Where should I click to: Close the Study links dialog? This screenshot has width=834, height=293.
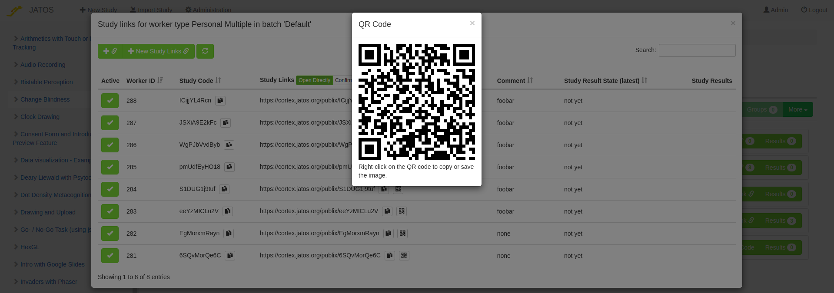click(733, 23)
